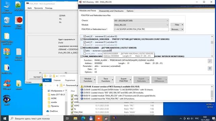216x121 pixels.
Task: Open the Recycle Bin on the desktop
Action: tap(7, 22)
